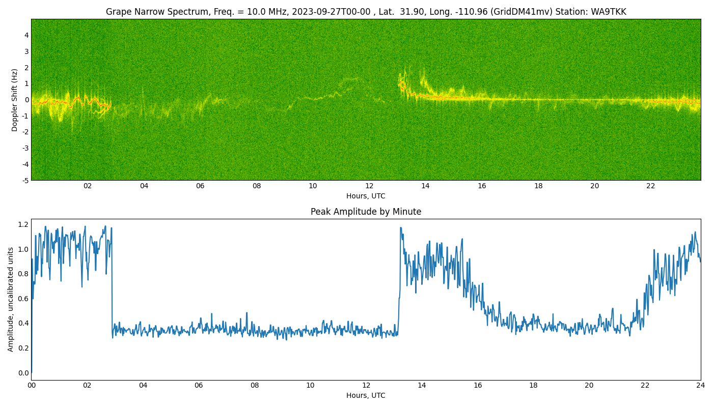Screen dimensions: 713x407
Task: Select the 22 hour tick on spectrogram axis
Action: pos(650,186)
